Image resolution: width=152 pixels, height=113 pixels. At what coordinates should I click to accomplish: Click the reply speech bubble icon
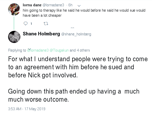click(26, 24)
